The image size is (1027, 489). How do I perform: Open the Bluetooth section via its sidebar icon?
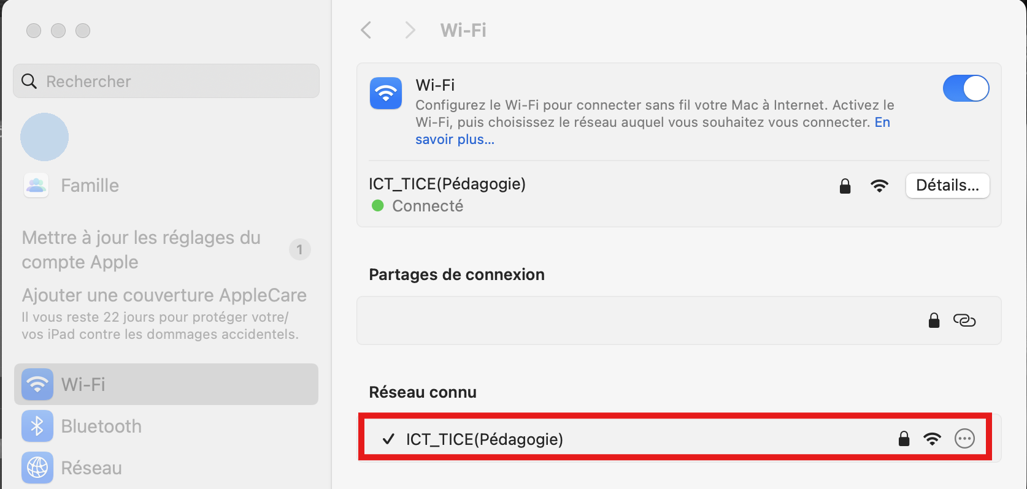point(37,426)
